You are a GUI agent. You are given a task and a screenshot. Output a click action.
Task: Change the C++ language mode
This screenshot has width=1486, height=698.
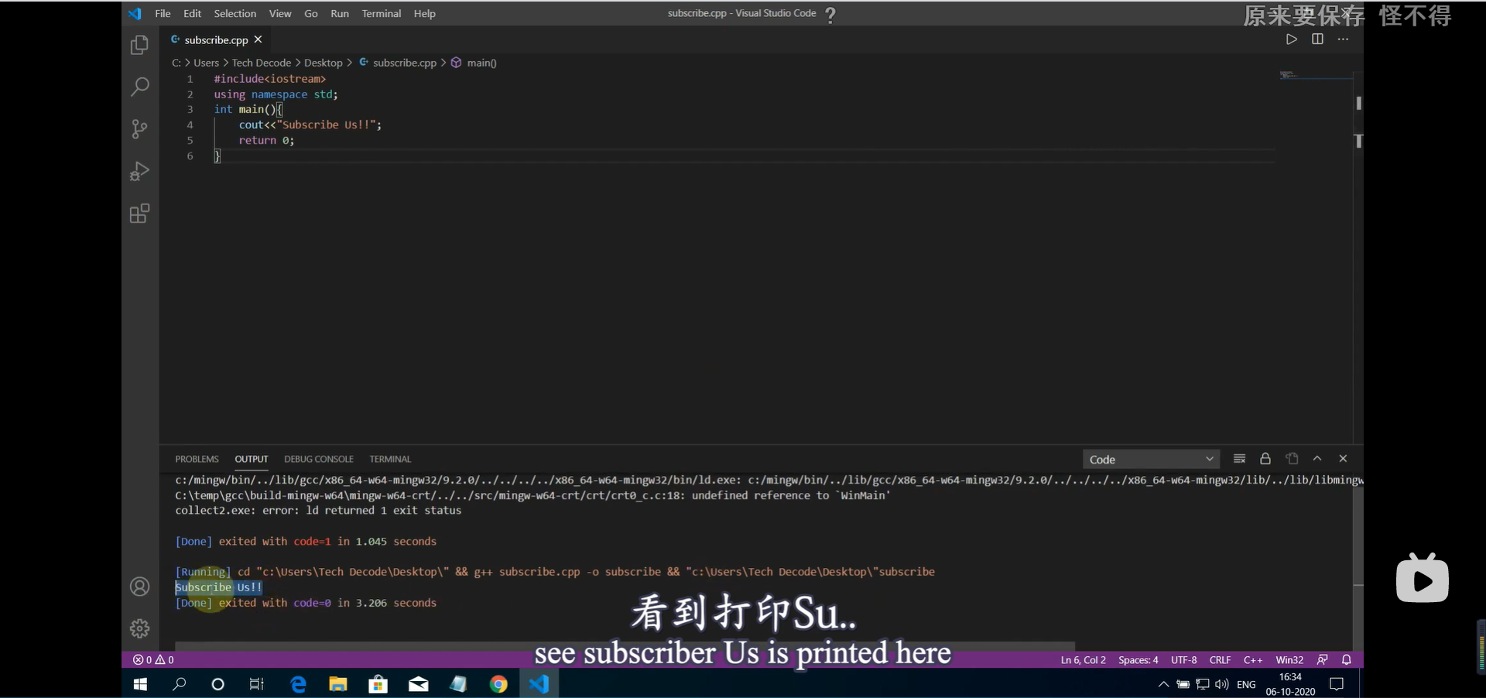pos(1253,660)
